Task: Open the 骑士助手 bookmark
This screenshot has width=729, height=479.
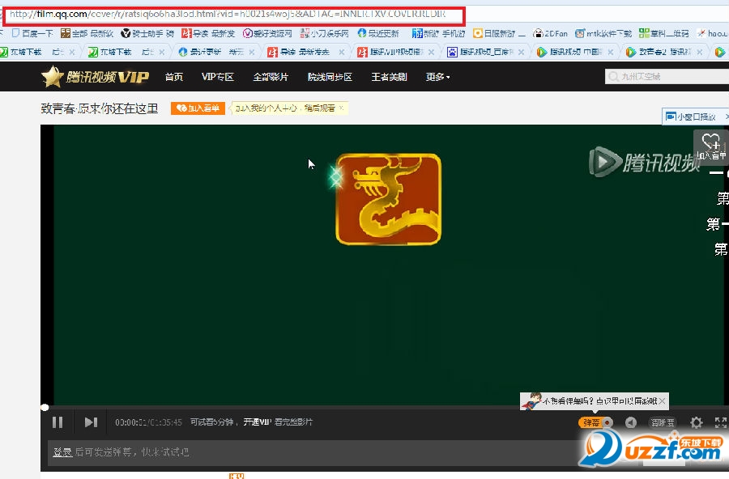Action: click(x=148, y=33)
